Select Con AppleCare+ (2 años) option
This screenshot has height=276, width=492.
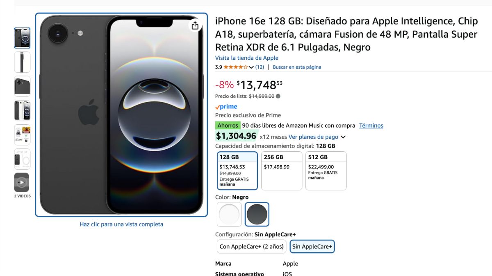(251, 247)
